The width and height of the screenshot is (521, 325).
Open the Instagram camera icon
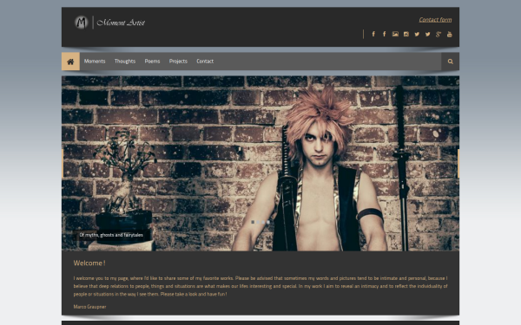pyautogui.click(x=406, y=34)
